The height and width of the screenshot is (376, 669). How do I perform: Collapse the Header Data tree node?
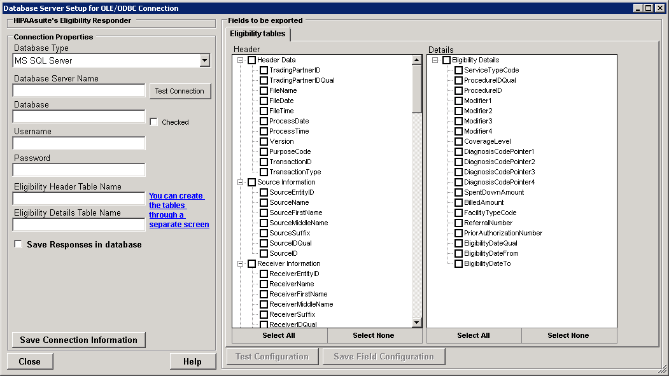coord(241,60)
